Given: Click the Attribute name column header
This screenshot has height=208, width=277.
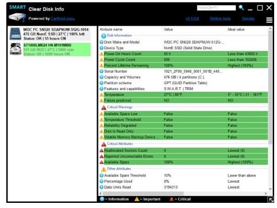Looking at the screenshot, I should (x=111, y=29).
